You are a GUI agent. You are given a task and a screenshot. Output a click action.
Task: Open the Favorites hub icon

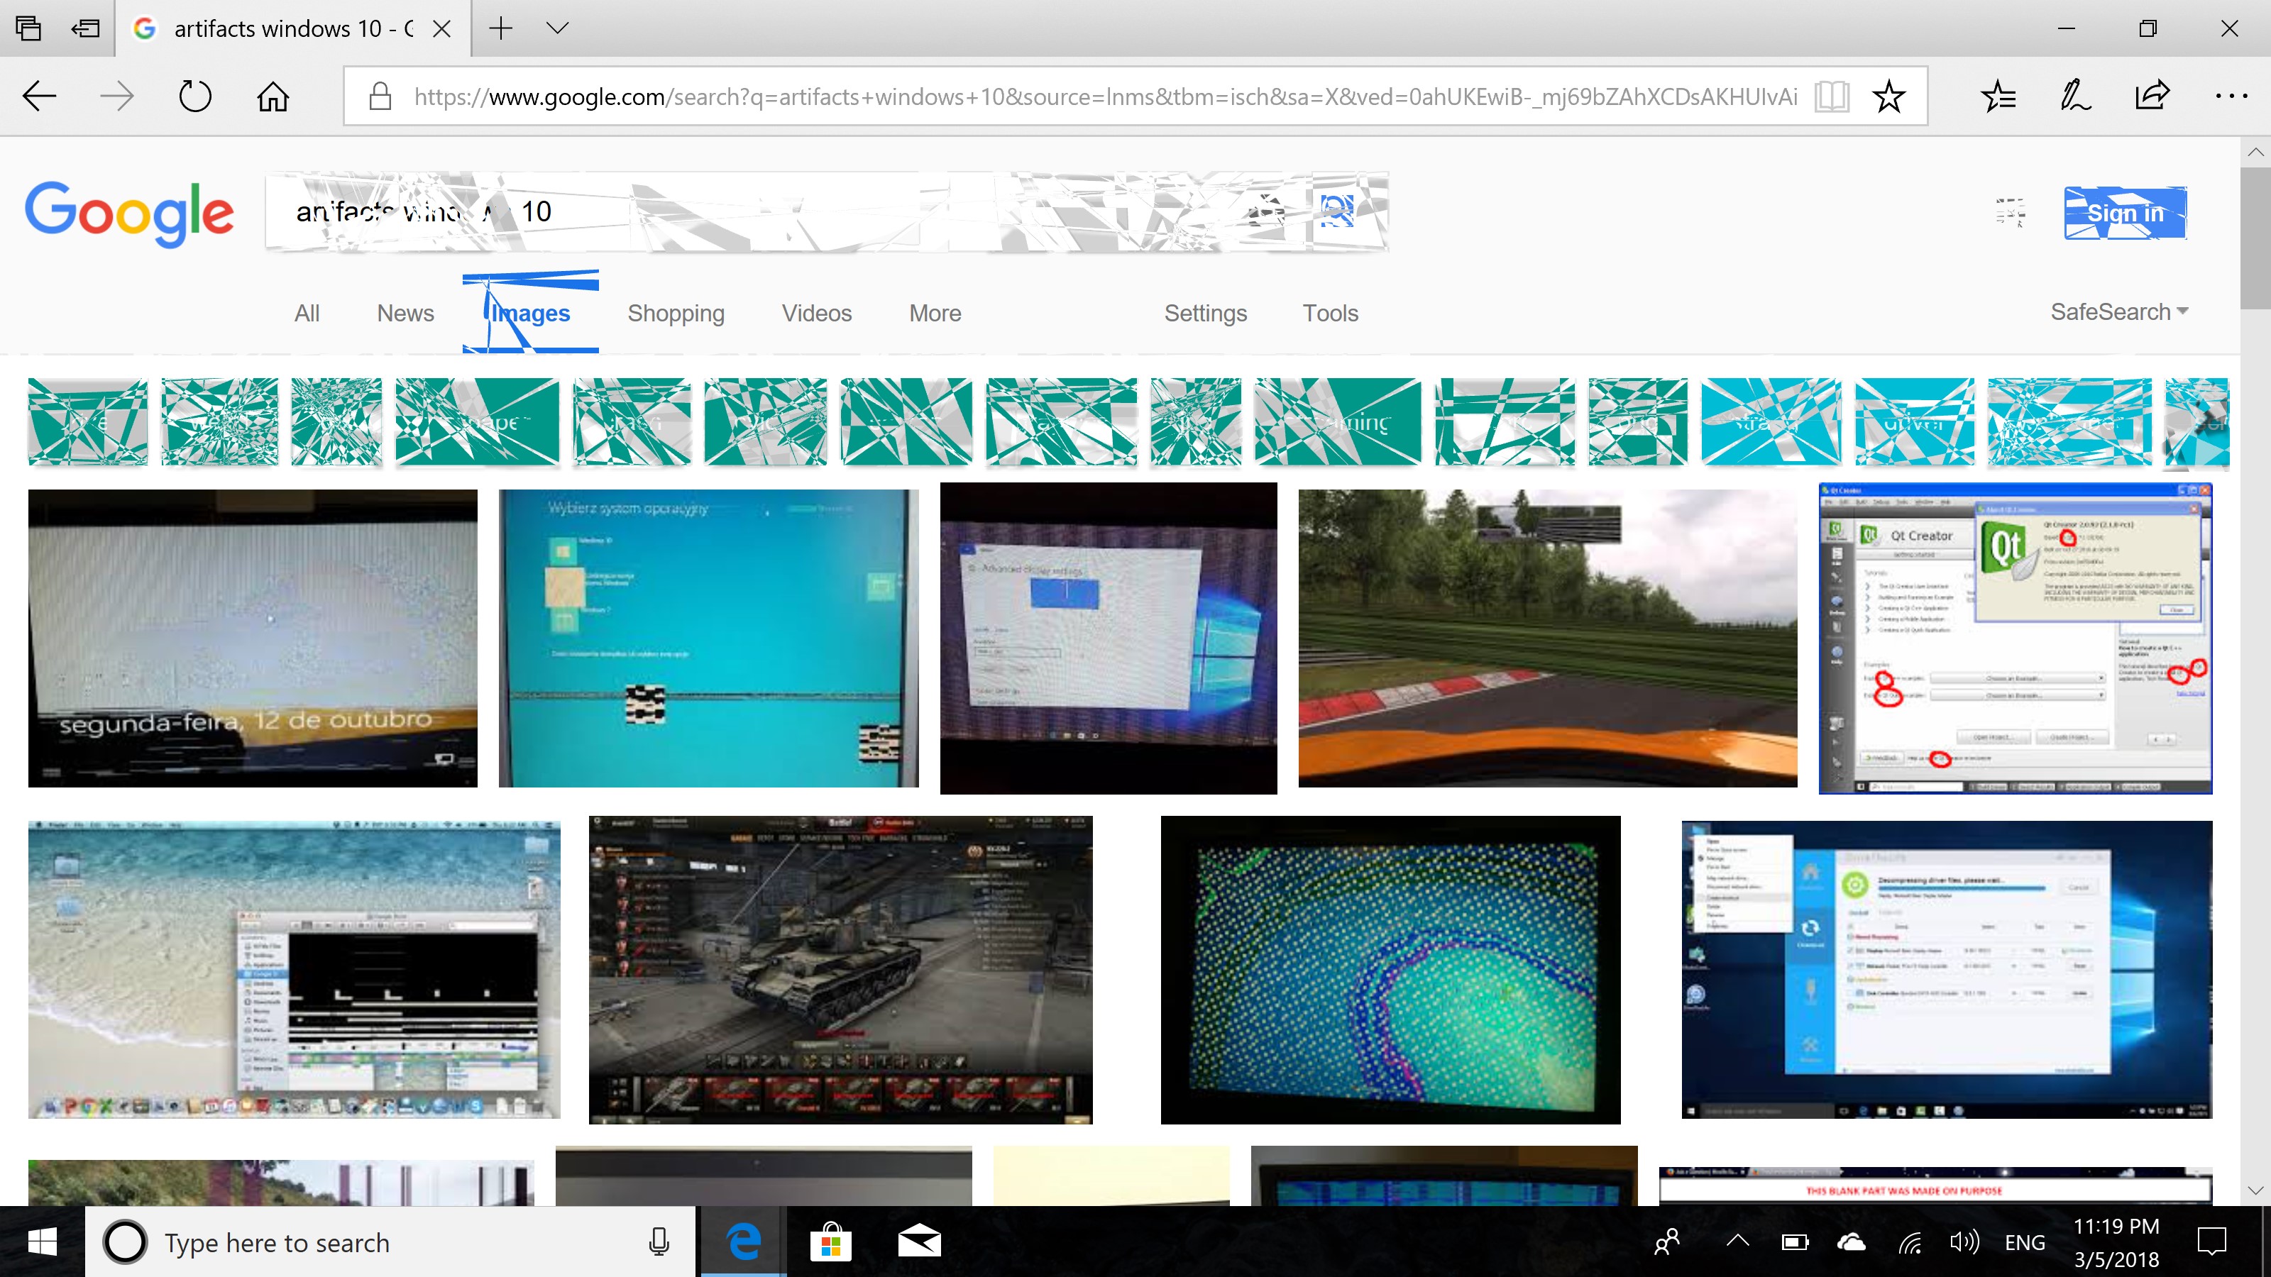tap(1998, 96)
